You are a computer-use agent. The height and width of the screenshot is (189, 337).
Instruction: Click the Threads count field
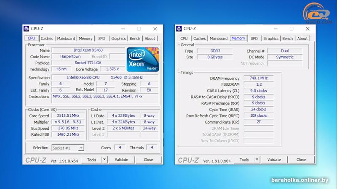click(x=152, y=147)
